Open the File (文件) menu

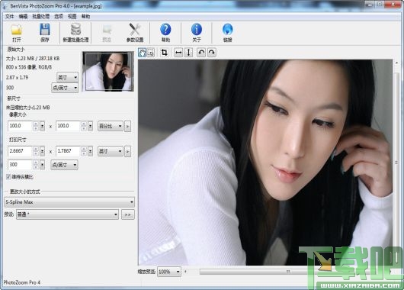point(10,17)
